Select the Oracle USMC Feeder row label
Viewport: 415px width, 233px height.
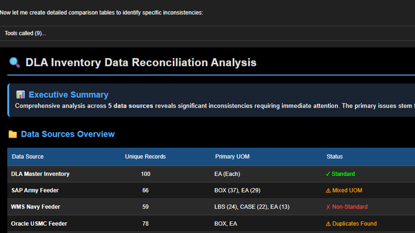click(x=39, y=224)
